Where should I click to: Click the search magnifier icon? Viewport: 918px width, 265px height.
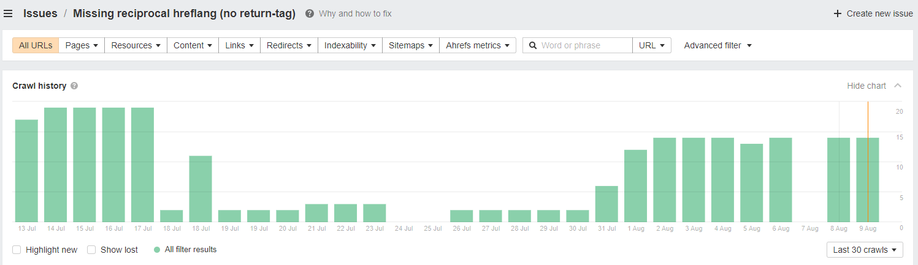point(533,45)
